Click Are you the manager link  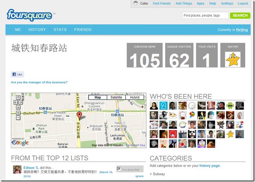point(39,82)
